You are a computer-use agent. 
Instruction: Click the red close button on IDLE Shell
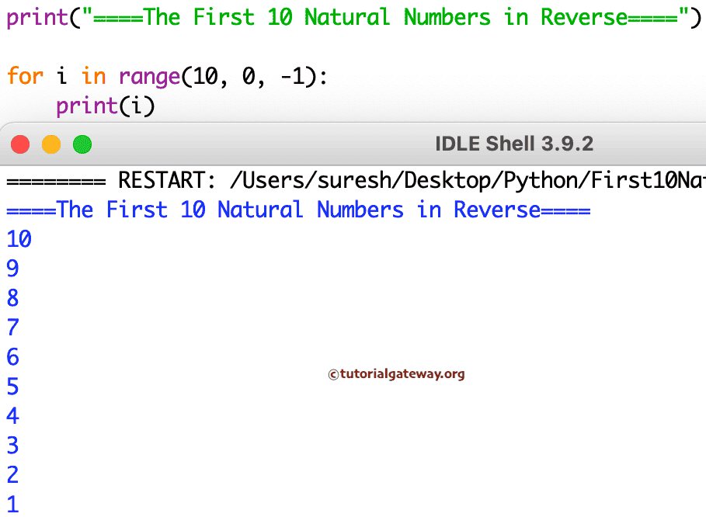[x=20, y=144]
